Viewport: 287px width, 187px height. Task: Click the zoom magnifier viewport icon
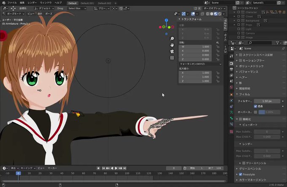click(x=172, y=38)
